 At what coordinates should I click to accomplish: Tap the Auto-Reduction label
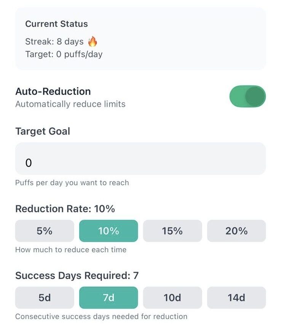(53, 91)
